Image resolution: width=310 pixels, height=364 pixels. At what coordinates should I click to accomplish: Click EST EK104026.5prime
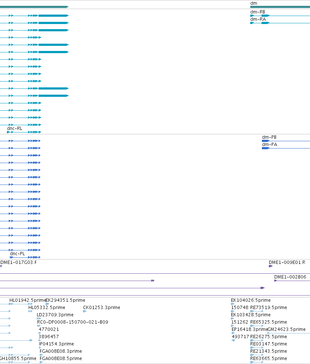click(x=251, y=300)
